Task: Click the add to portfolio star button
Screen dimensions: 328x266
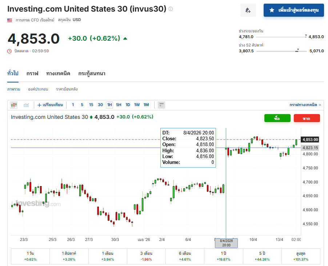Action: click(x=294, y=10)
